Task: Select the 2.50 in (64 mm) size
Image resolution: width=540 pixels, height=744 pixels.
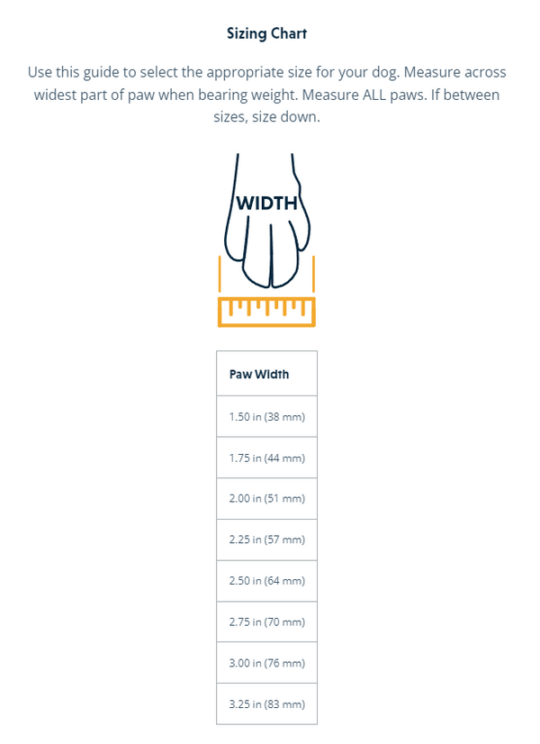Action: 267,581
